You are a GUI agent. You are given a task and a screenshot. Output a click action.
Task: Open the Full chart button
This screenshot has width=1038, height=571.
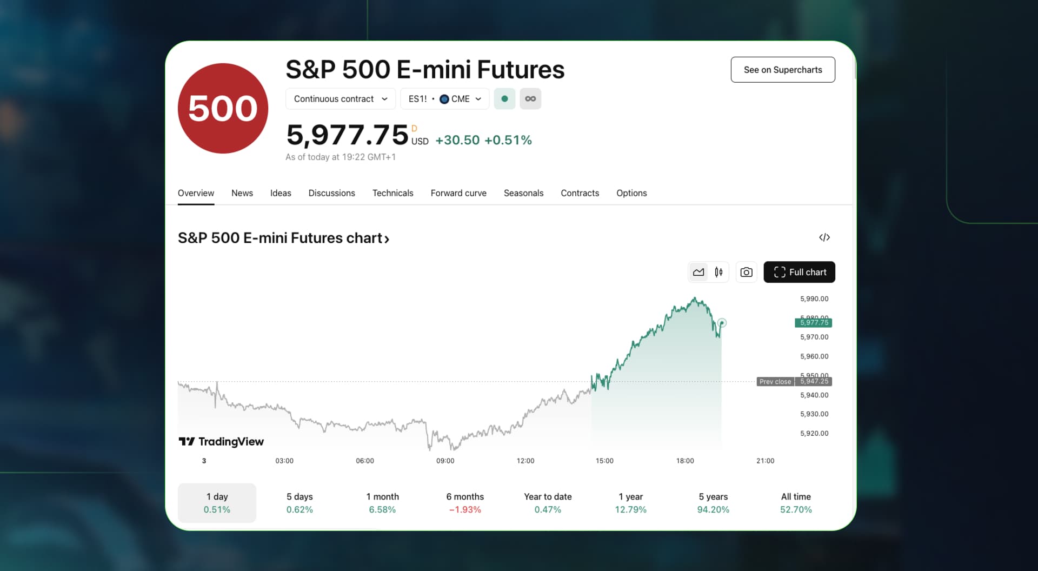[799, 272]
